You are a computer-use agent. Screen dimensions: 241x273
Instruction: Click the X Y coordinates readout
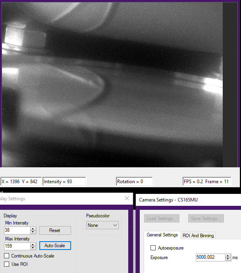[21, 182]
